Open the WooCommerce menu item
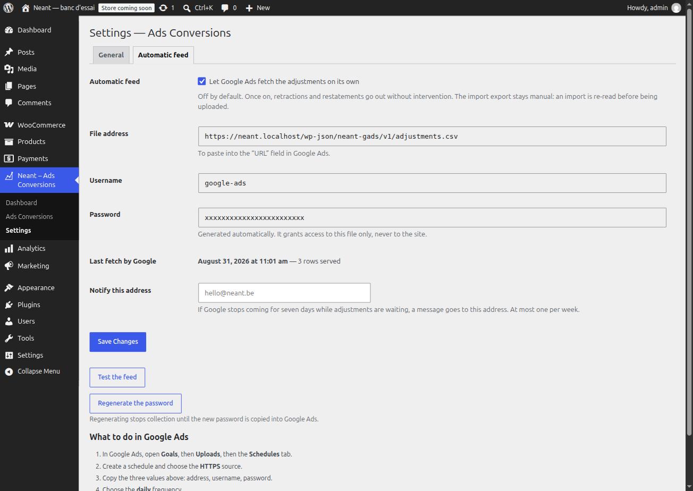Screen dimensions: 693x491 point(39,125)
